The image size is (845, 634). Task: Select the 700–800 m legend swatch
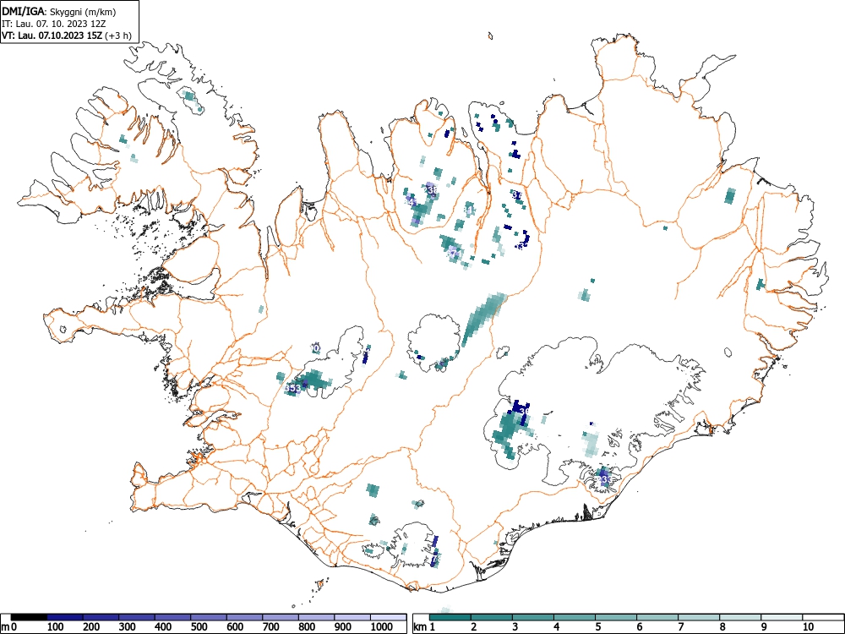pyautogui.click(x=281, y=617)
